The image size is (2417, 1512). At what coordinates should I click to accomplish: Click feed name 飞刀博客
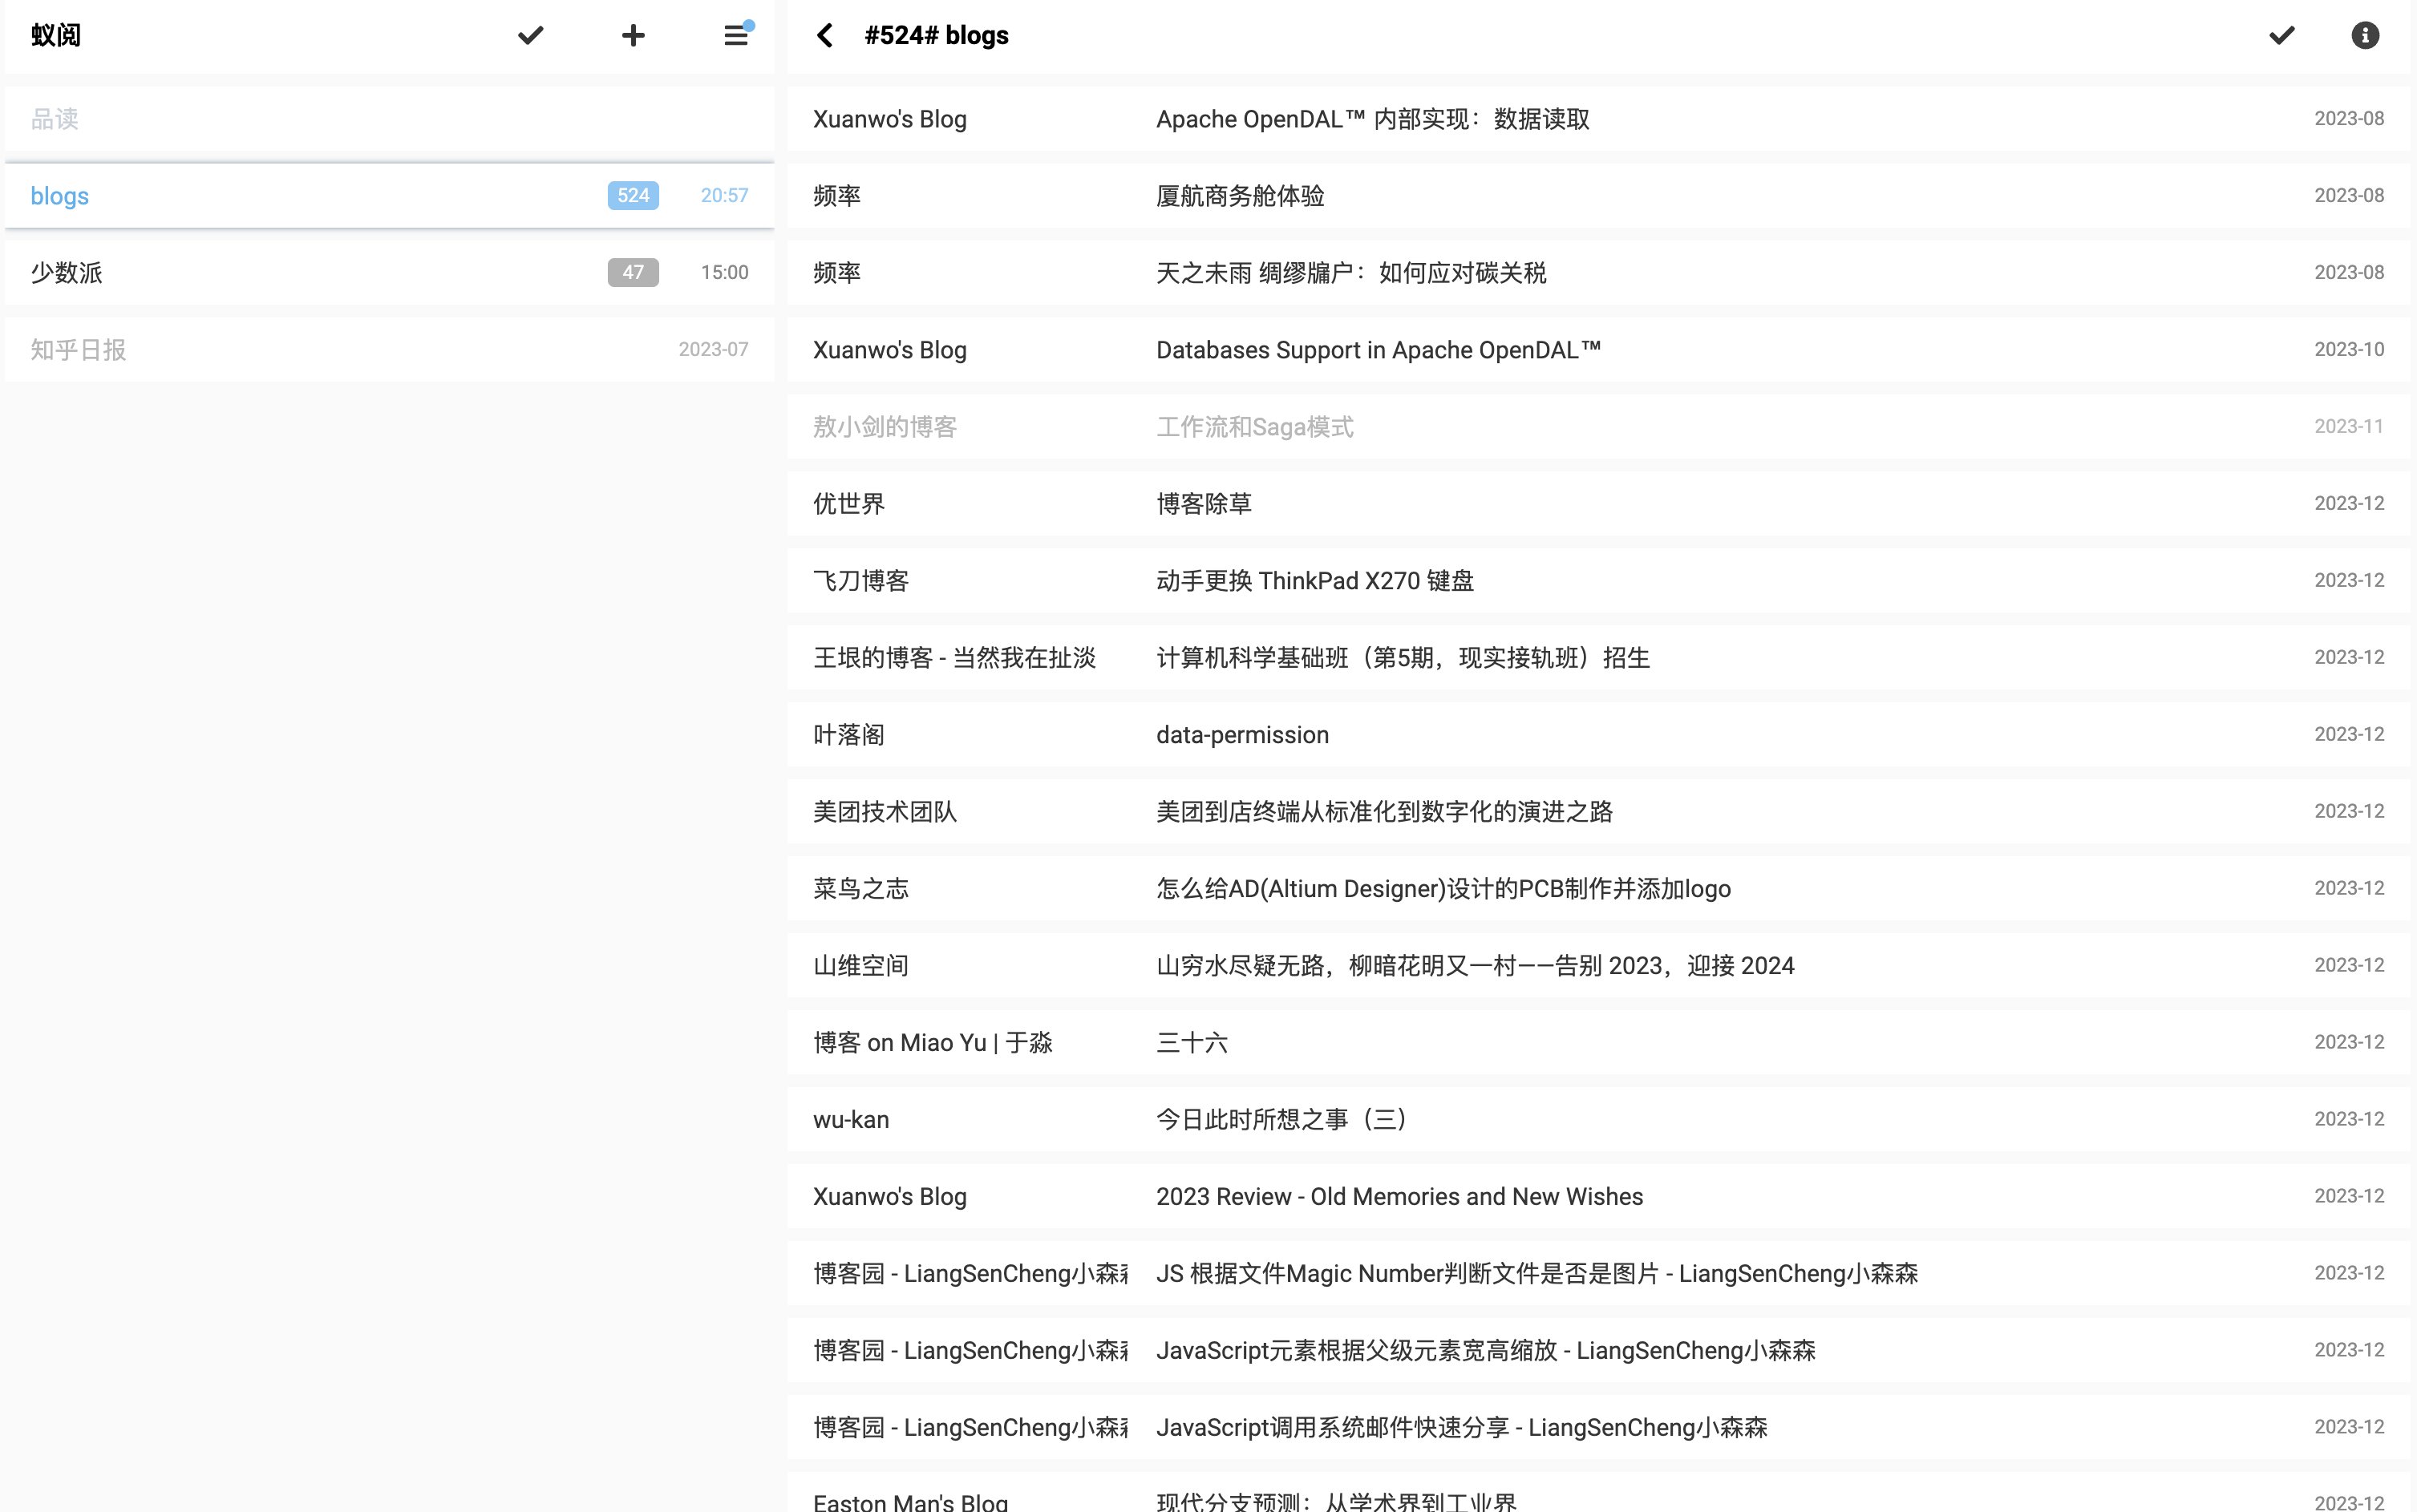point(861,581)
